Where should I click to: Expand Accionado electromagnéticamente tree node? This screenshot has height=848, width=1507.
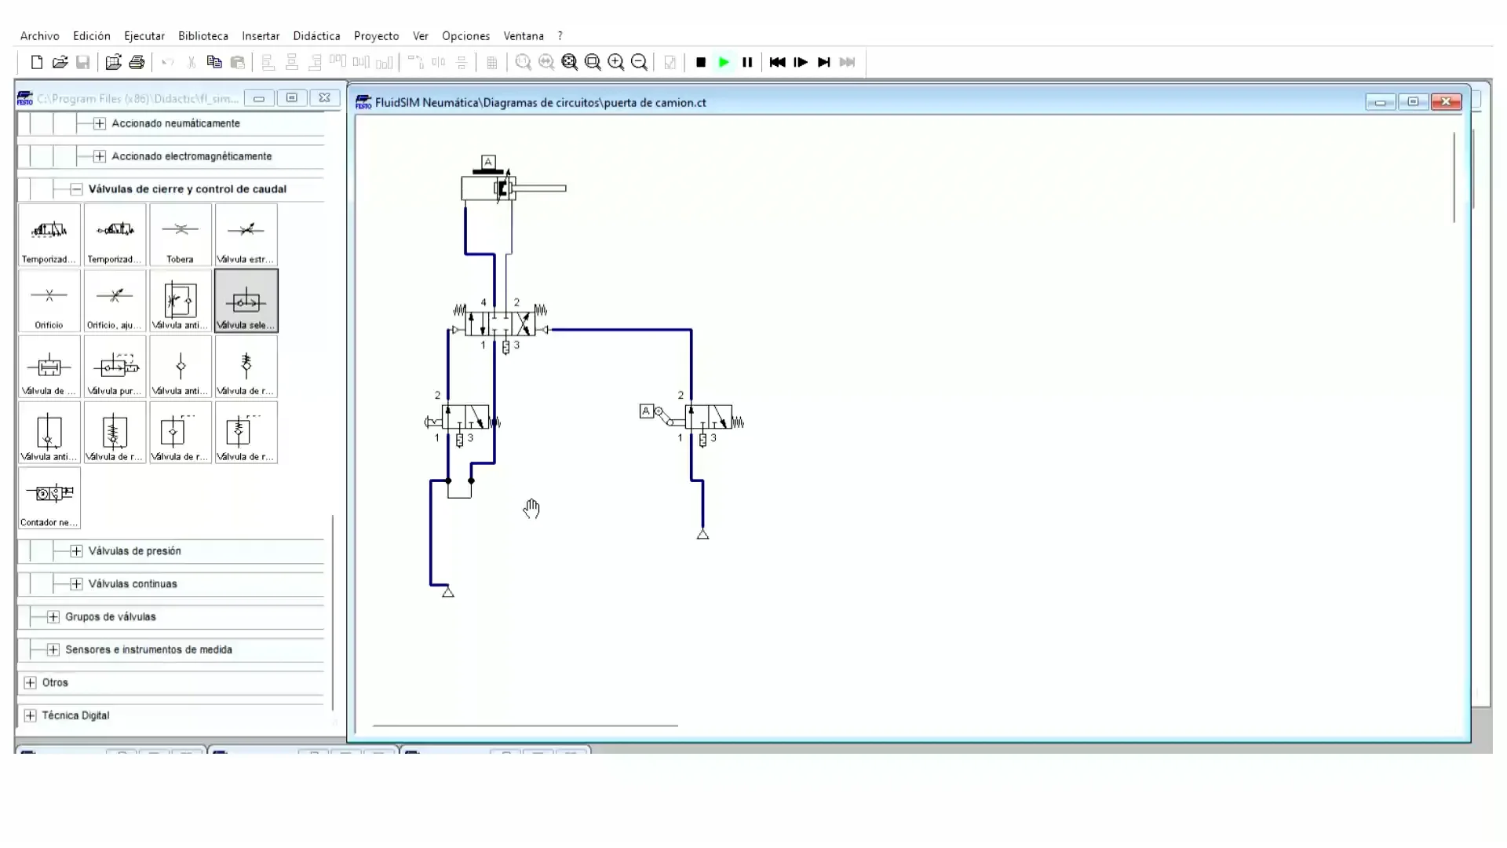click(100, 156)
